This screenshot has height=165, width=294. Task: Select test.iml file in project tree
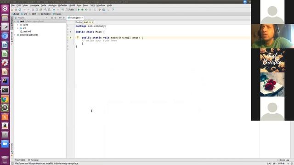pyautogui.click(x=26, y=32)
